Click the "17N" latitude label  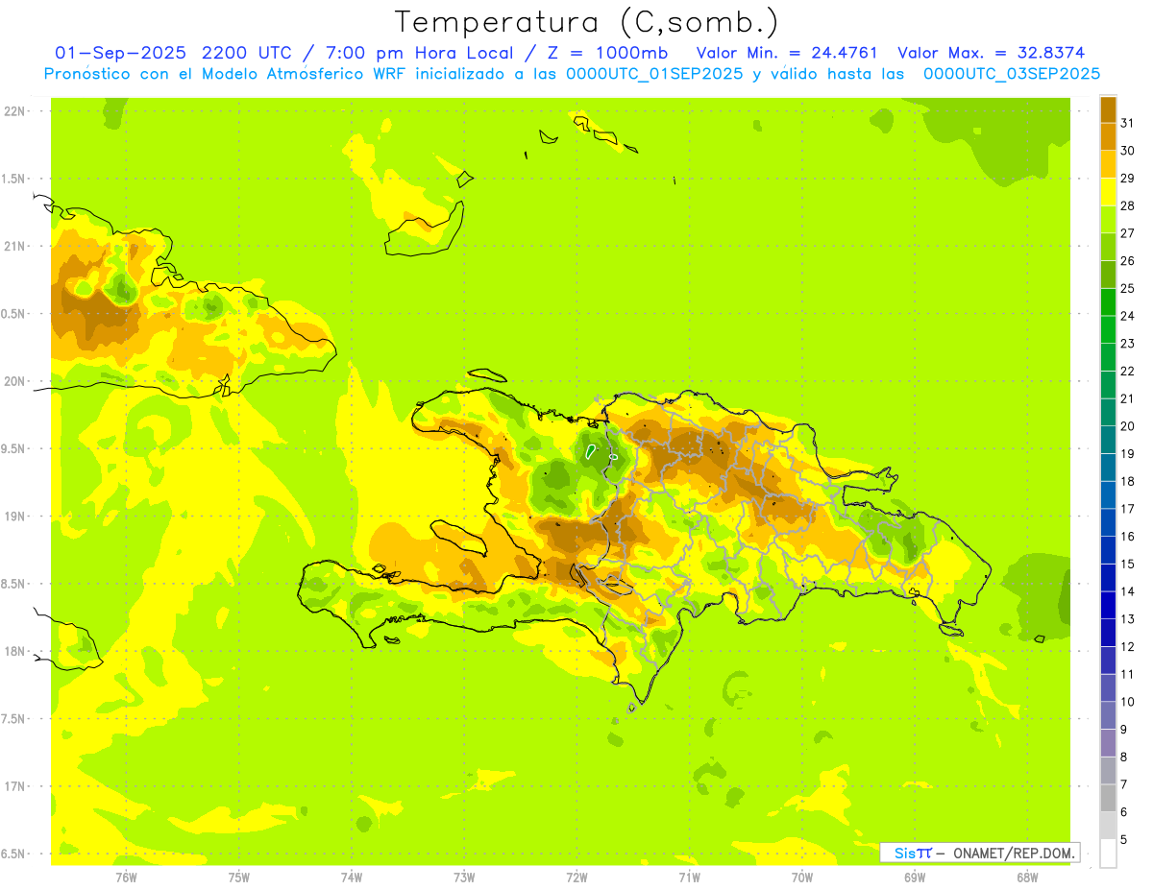16,786
